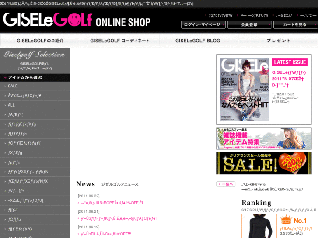Screen dimensions: 318x238
Task: Click the second top-right header text link
Action: pos(254,15)
